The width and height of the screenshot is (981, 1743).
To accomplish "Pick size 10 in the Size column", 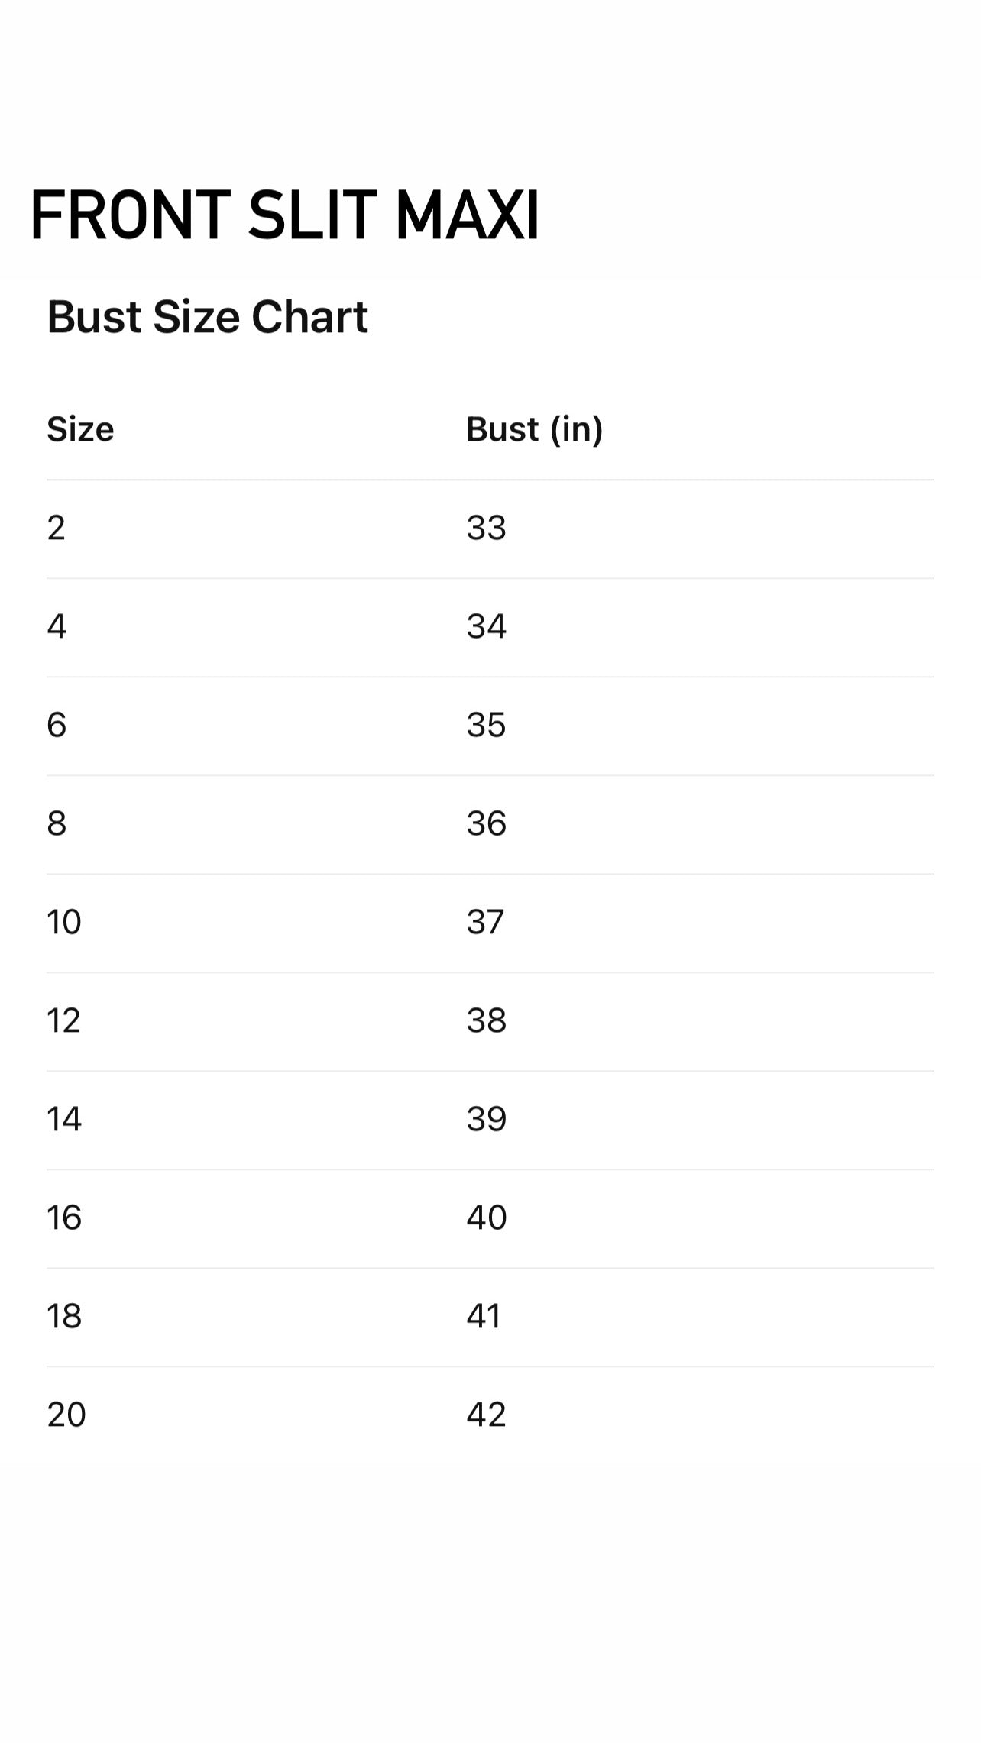I will click(x=63, y=922).
